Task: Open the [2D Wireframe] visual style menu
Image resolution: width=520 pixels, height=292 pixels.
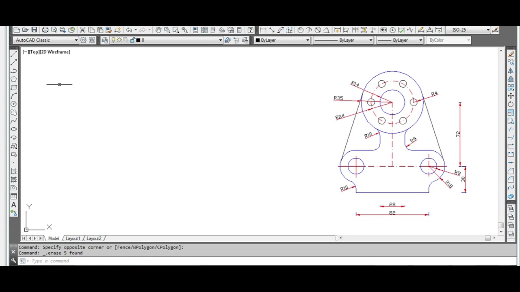Action: [54, 52]
